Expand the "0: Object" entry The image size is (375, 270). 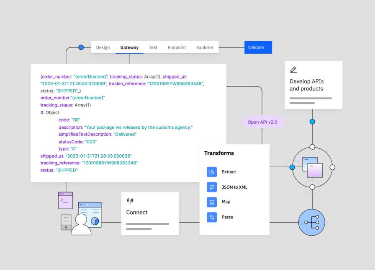click(50, 112)
